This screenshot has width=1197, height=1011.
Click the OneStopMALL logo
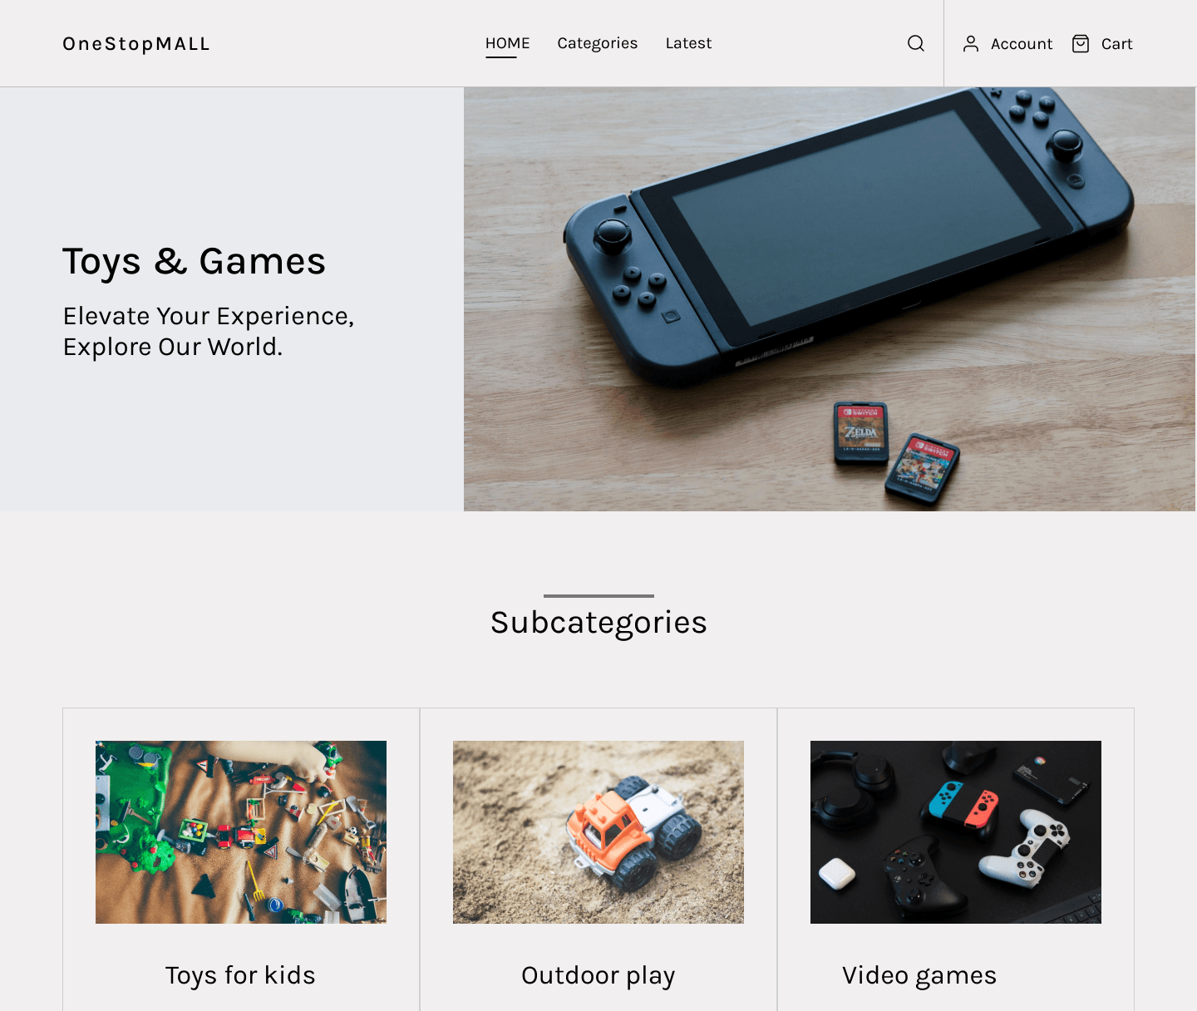[x=136, y=44]
